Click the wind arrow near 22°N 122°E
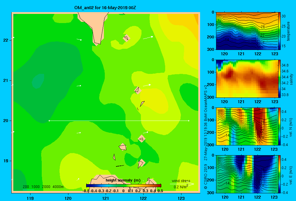Viewport: 296px width, 201px height. click(148, 38)
